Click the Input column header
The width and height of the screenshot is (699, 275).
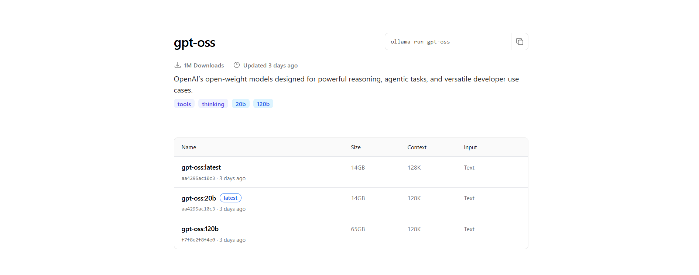(x=470, y=147)
